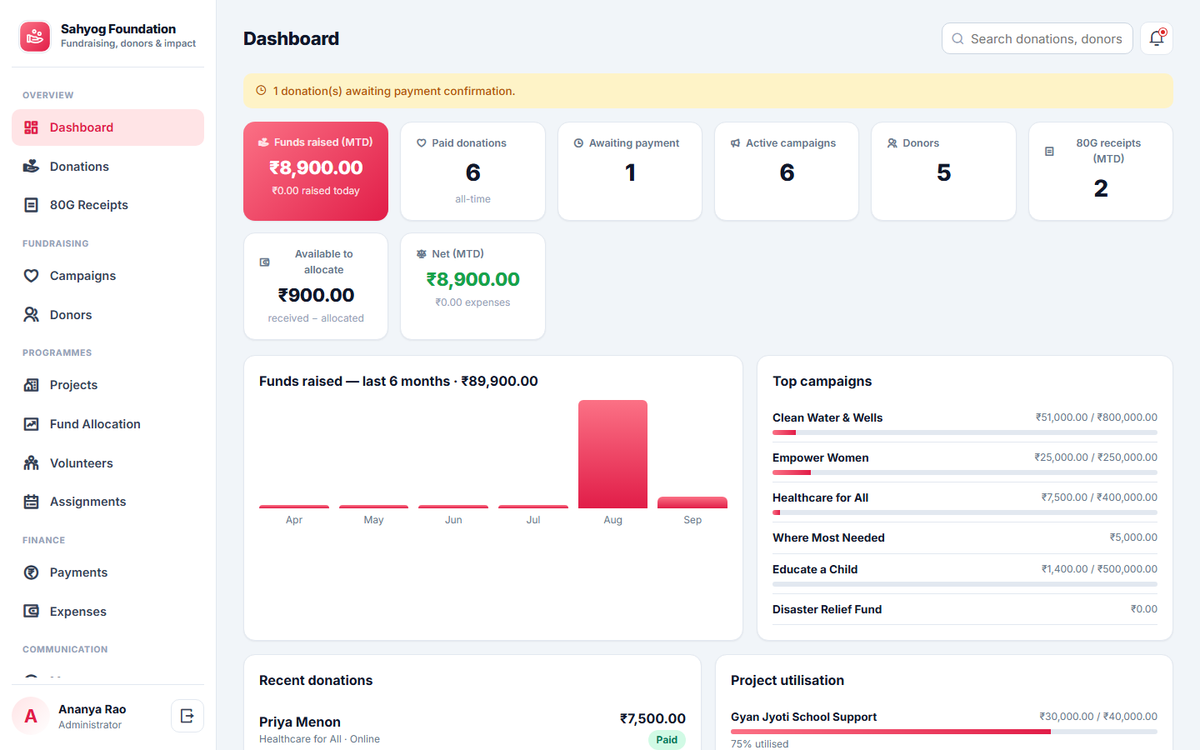Open 80G Receipts page
1200x750 pixels.
(107, 205)
